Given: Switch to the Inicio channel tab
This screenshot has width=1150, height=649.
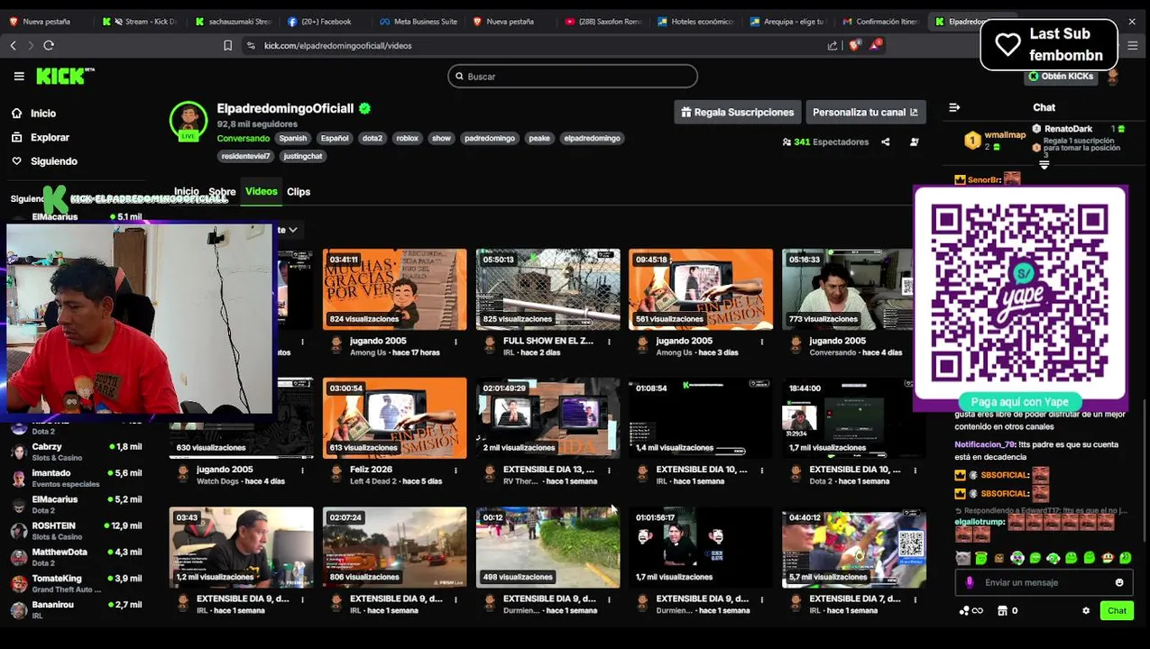Looking at the screenshot, I should (x=186, y=192).
